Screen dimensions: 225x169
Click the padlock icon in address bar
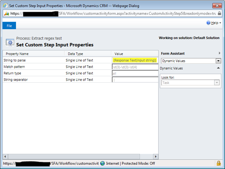tap(219, 13)
